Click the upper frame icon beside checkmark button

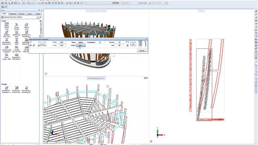pos(127,42)
